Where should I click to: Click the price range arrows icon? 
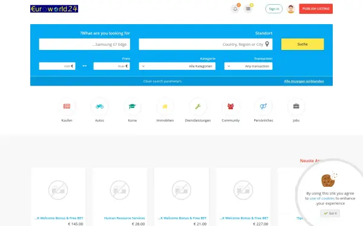pyautogui.click(x=85, y=66)
